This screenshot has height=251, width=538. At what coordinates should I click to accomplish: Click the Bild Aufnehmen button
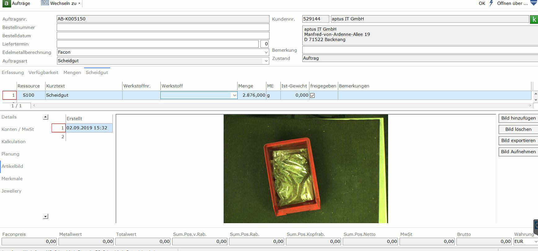(x=518, y=152)
